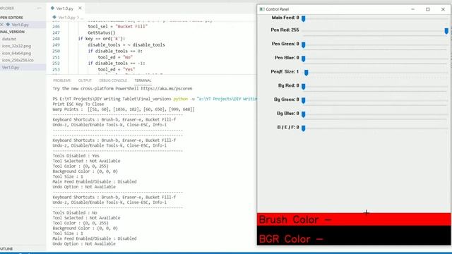Collapse the FINAL_VERSION folder section
Screen dimensions: 452x254
[x=12, y=32]
